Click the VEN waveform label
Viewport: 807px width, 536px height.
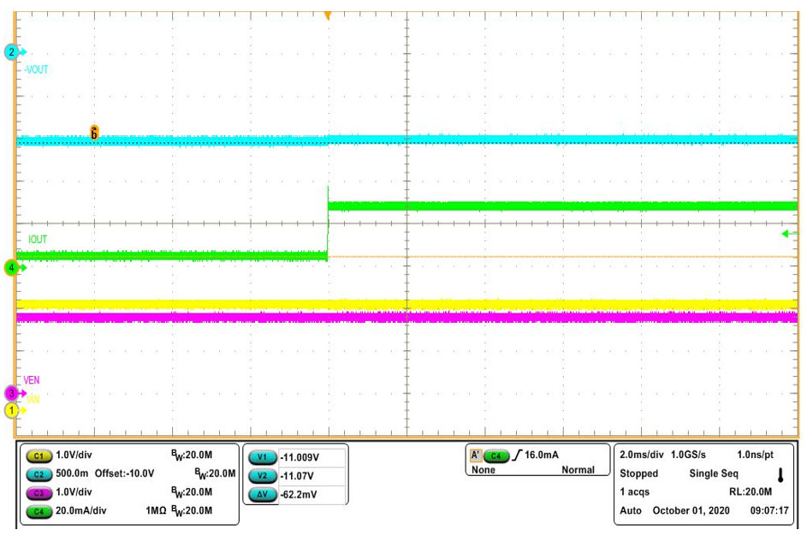point(32,380)
